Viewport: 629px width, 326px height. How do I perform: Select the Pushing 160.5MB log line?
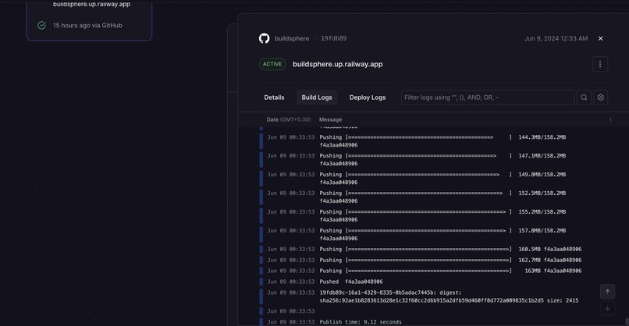click(x=421, y=250)
